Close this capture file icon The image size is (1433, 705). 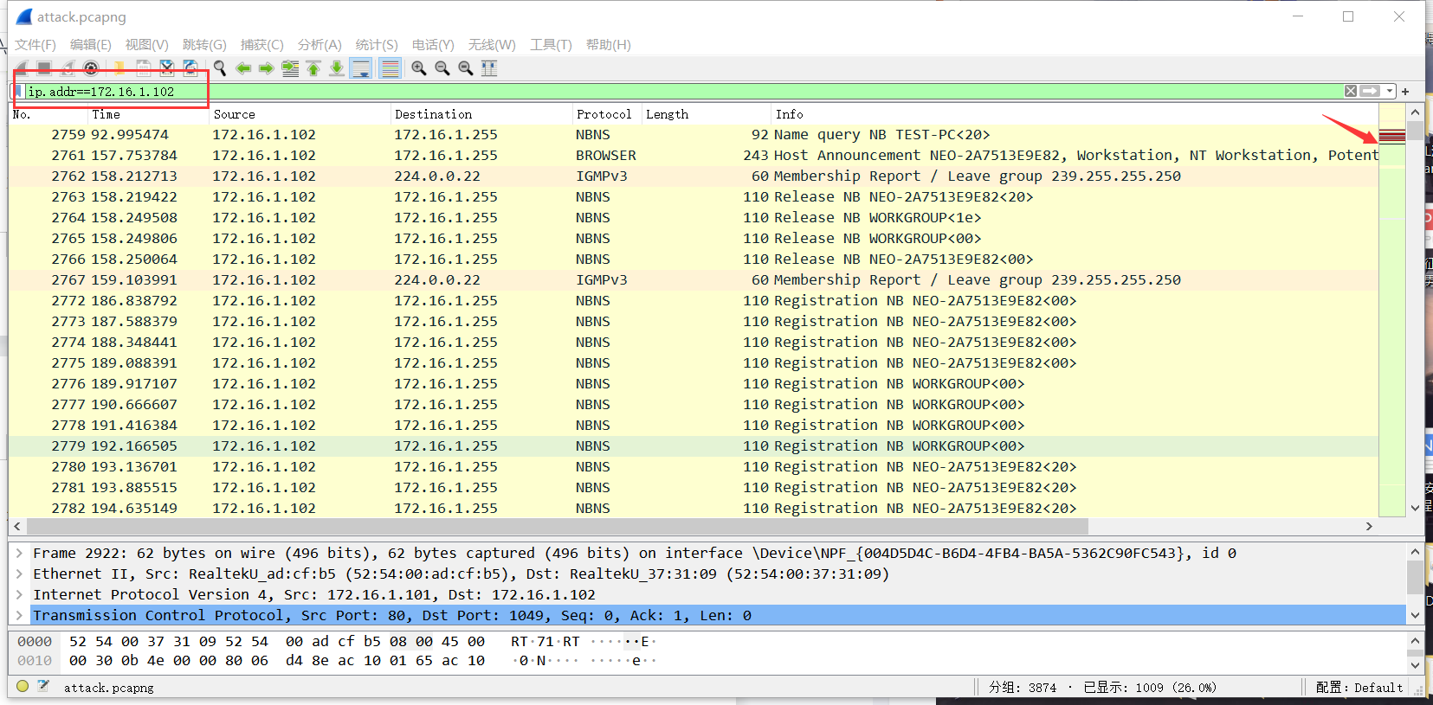(167, 68)
